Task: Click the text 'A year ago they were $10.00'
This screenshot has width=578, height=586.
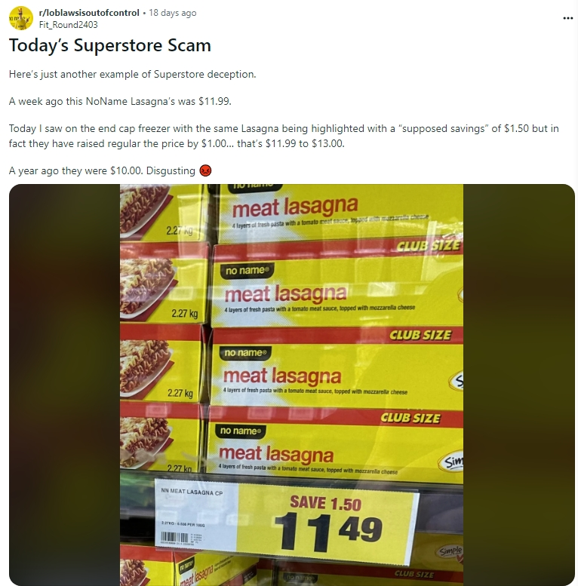Action: point(75,170)
